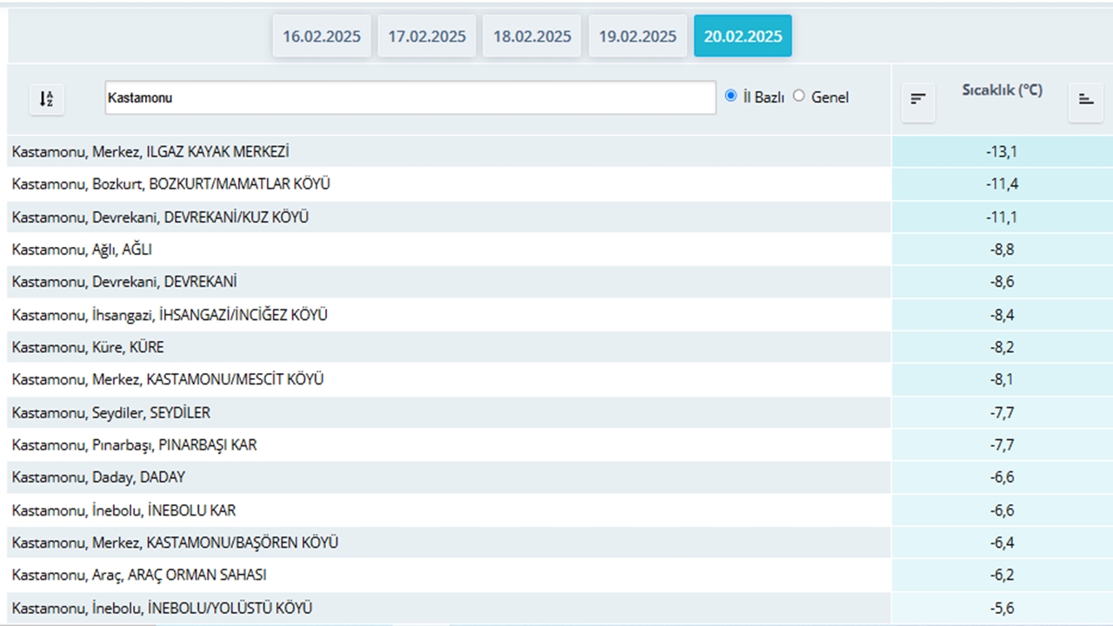Click the -13,1 temperature value
The image size is (1113, 626).
[1002, 151]
